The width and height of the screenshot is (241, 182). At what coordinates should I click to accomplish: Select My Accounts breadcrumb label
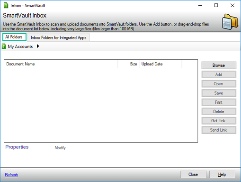coord(20,46)
